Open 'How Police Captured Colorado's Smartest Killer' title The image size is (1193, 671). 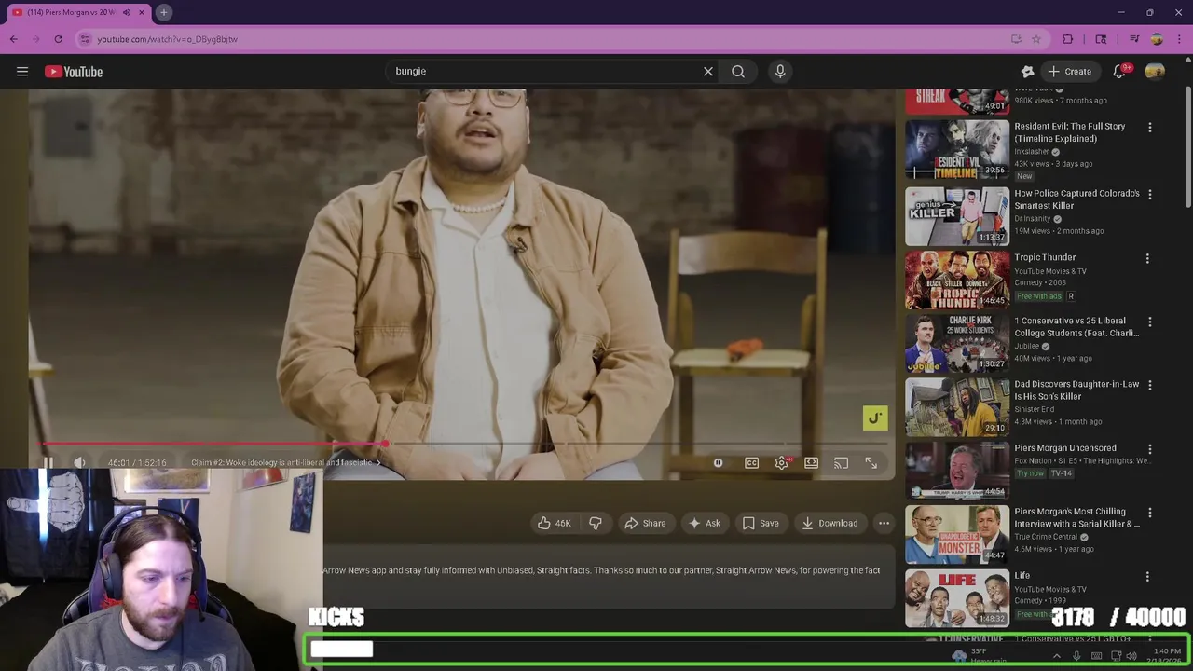coord(1076,199)
